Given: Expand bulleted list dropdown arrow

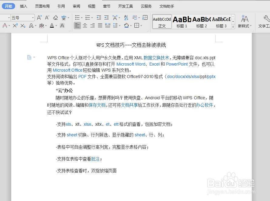Looking at the screenshot, I should (82, 18).
